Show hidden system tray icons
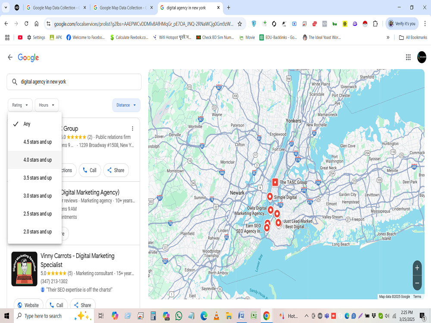This screenshot has height=323, width=431. pyautogui.click(x=306, y=316)
